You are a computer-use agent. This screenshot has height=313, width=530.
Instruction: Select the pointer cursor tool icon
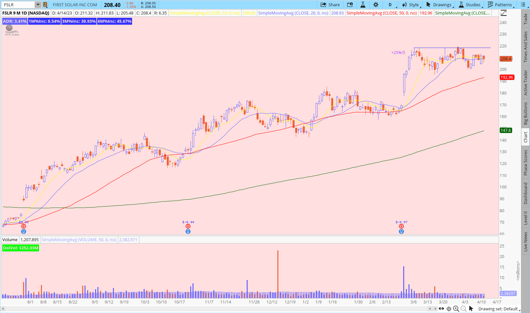[x=471, y=309]
